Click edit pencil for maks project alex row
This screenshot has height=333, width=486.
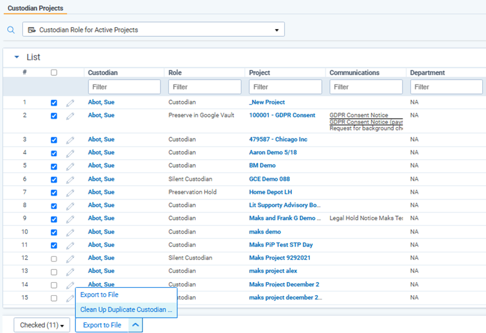[70, 271]
